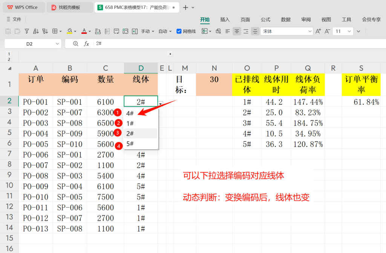The height and width of the screenshot is (253, 386).
Task: Click the column width adjust icon
Action: pyautogui.click(x=107, y=31)
